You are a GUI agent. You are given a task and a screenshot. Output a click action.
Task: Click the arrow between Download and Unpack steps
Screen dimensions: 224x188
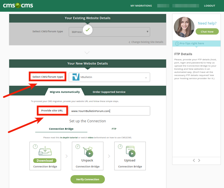66,156
